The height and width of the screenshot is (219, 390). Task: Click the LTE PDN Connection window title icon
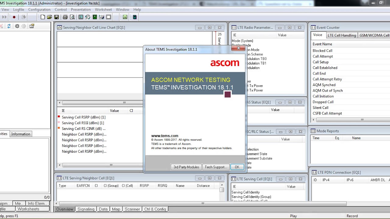314,172
